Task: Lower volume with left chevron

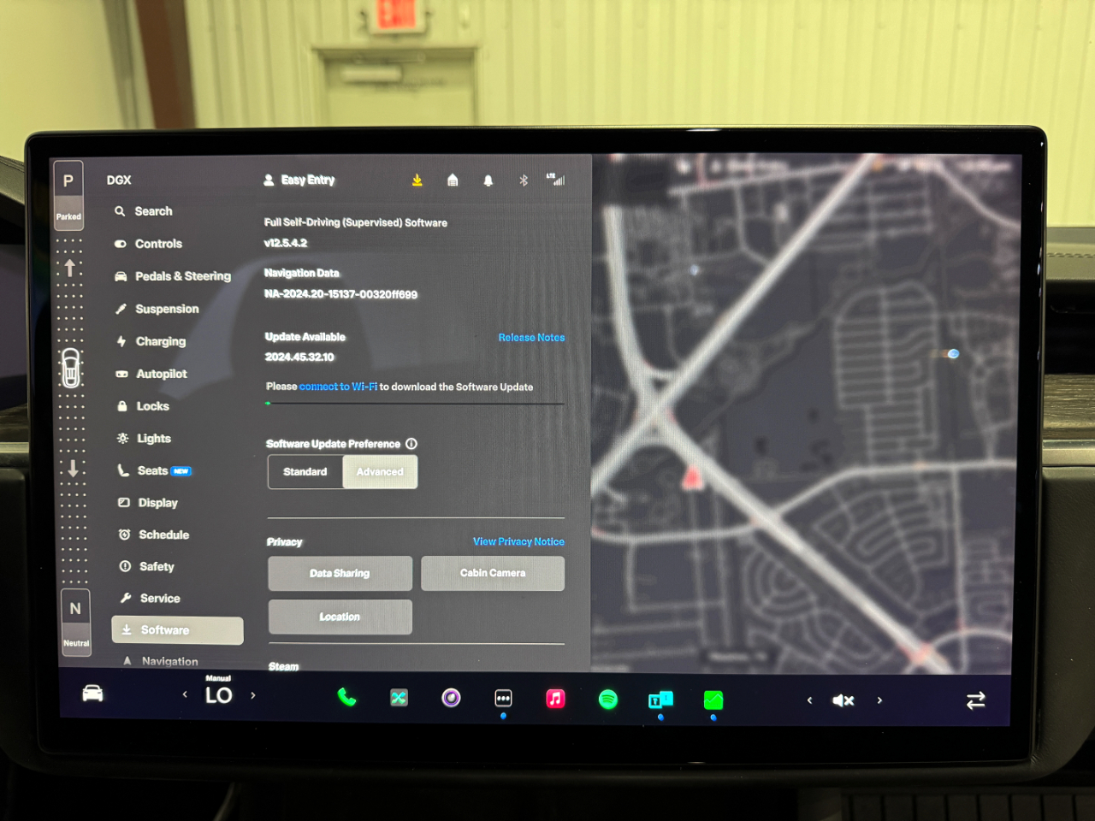Action: [809, 700]
